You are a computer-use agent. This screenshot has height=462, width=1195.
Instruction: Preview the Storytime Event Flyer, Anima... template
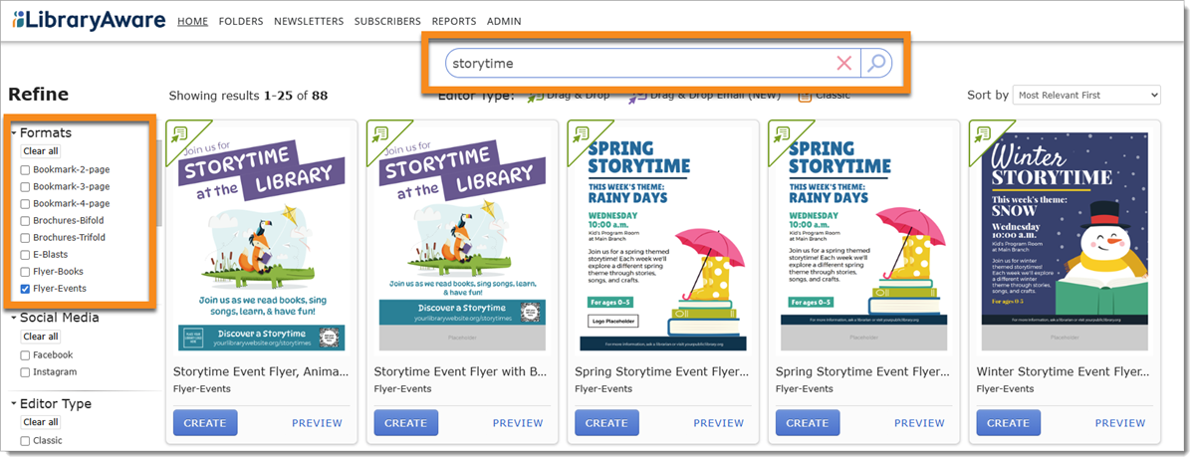click(x=317, y=423)
